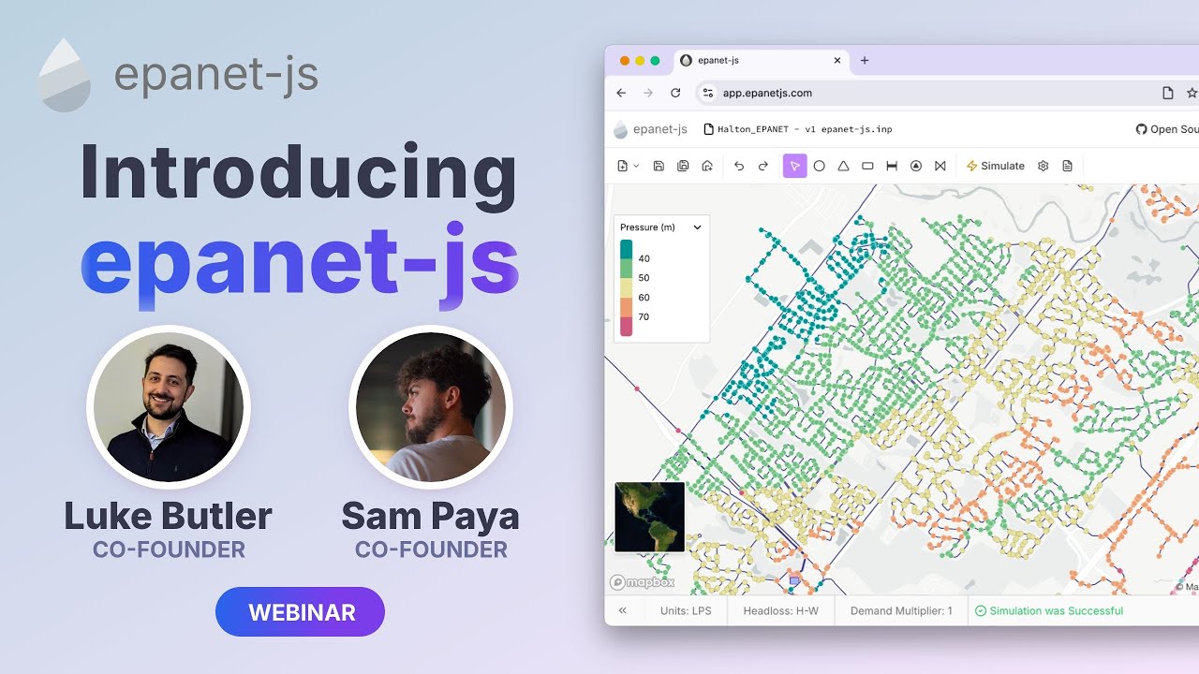Choose the Select pointer tool
This screenshot has width=1199, height=674.
point(794,166)
